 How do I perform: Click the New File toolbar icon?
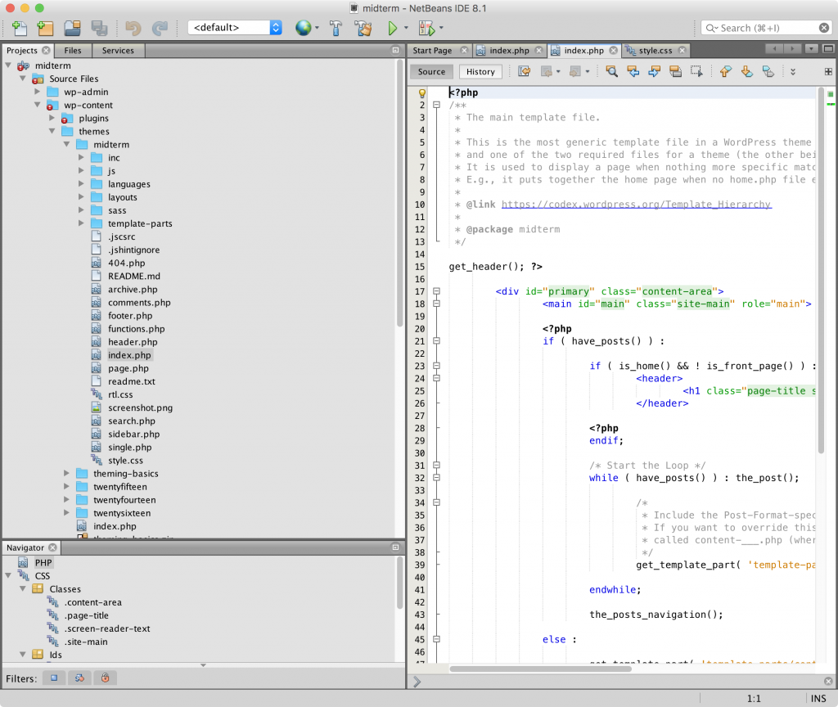point(20,28)
